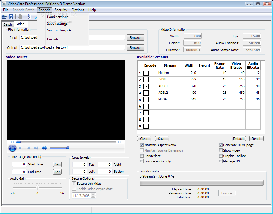Click the ADSL1 video bitrate 256 cell
The height and width of the screenshot is (214, 273).
[x=236, y=86]
